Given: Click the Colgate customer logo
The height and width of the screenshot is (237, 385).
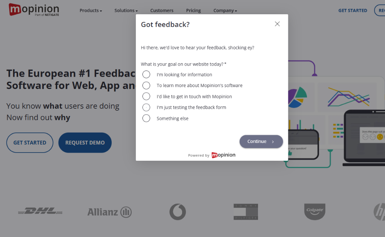Looking at the screenshot, I should tap(315, 212).
